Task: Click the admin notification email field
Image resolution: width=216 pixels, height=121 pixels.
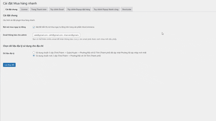Action: point(56,35)
